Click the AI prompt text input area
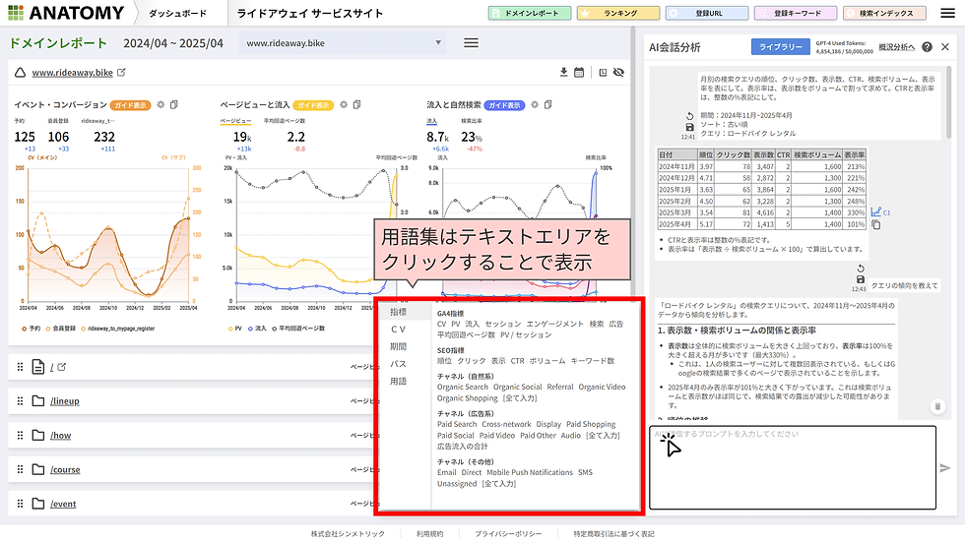Image resolution: width=965 pixels, height=542 pixels. [x=793, y=467]
